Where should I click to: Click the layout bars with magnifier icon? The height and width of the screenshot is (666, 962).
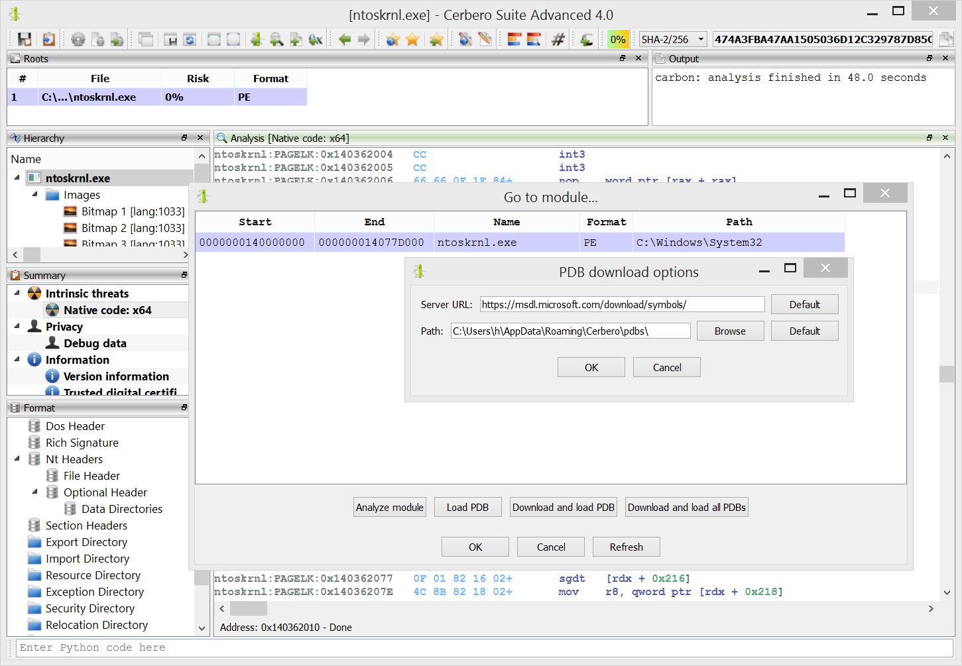534,39
